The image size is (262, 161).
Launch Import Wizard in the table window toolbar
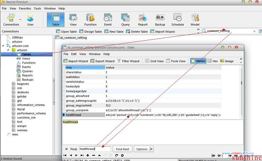tap(76, 61)
